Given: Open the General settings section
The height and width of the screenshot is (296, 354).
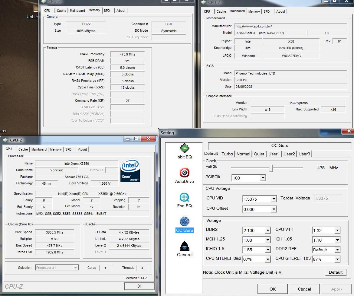Looking at the screenshot, I should tap(185, 249).
